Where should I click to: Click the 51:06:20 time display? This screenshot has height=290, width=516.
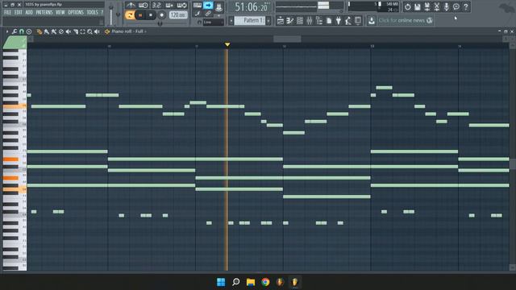coord(252,7)
